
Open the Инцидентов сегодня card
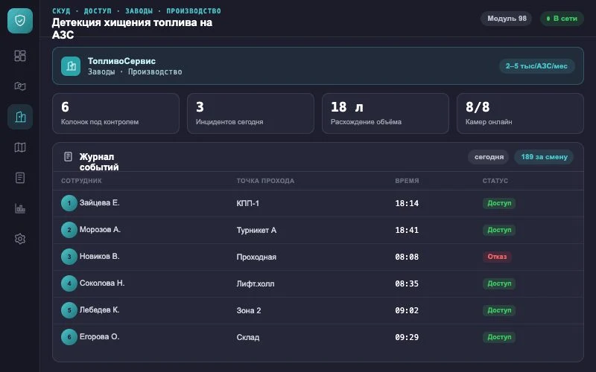tap(250, 114)
